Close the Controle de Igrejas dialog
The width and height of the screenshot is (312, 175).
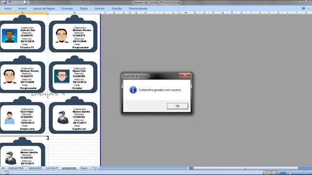[x=185, y=75]
